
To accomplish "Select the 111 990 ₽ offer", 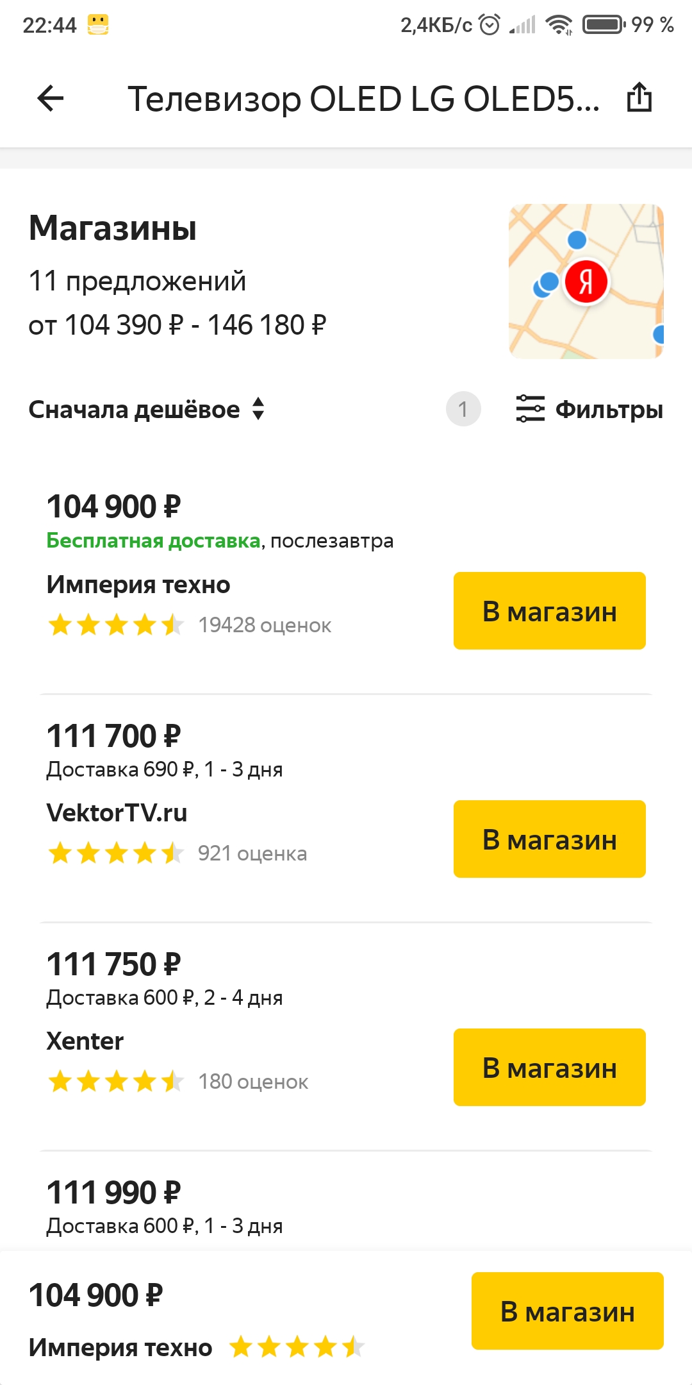I will [114, 1193].
